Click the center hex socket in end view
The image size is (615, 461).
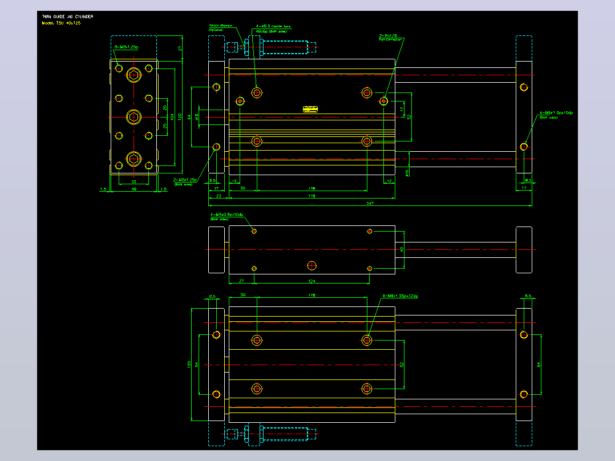133,117
